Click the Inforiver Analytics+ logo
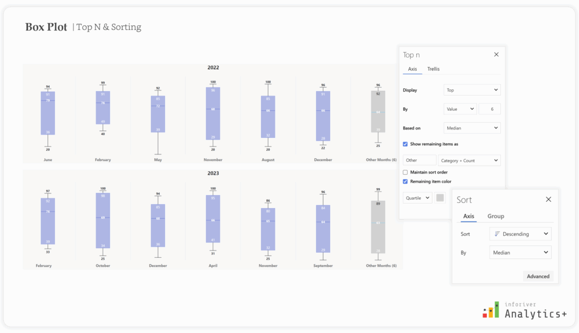 coord(524,309)
